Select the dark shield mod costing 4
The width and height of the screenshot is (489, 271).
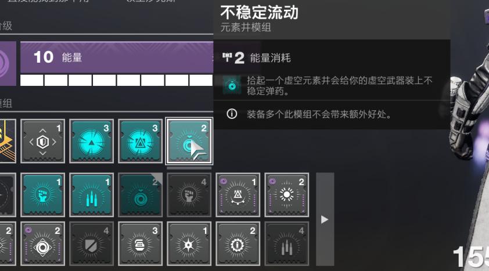pyautogui.click(x=91, y=244)
